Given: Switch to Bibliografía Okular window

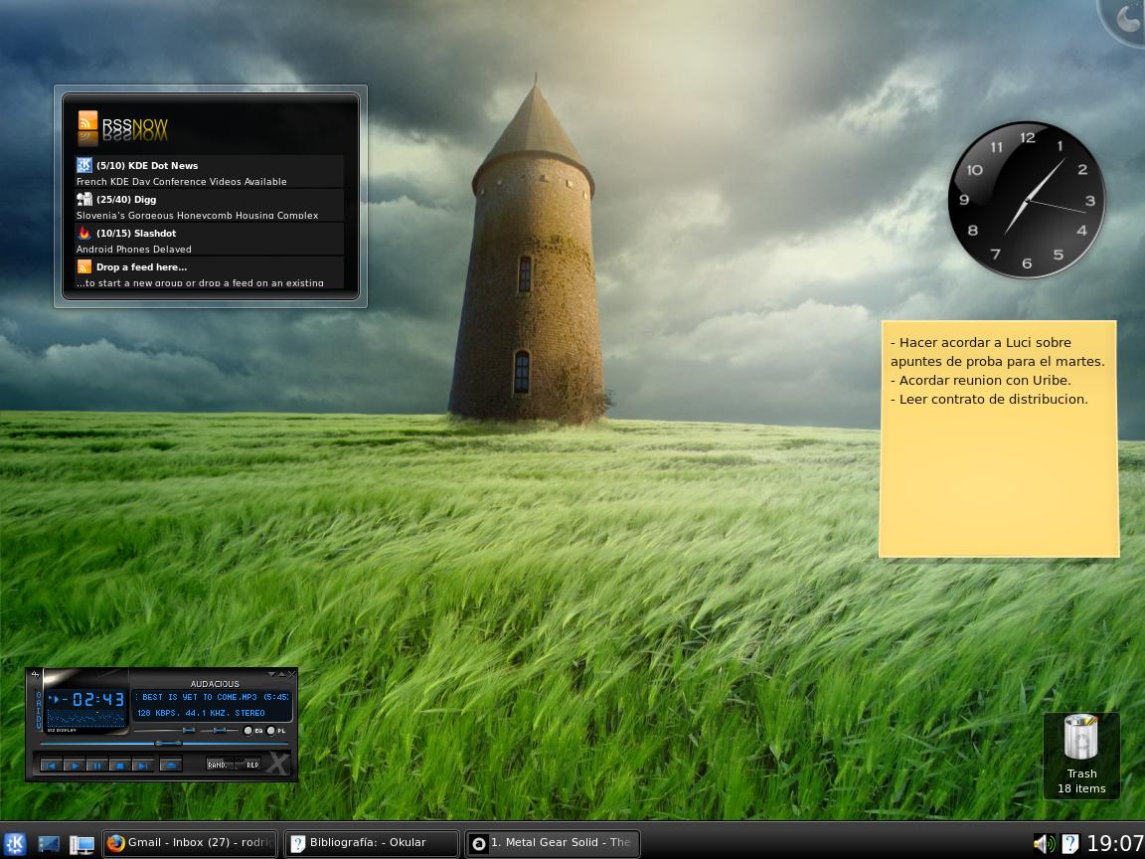Looking at the screenshot, I should click(371, 843).
